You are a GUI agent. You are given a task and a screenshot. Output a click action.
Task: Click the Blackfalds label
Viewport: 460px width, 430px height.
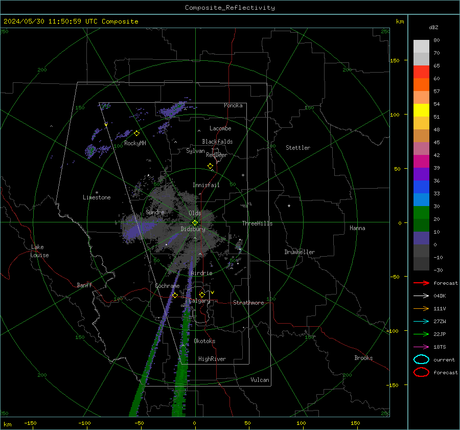coord(217,142)
